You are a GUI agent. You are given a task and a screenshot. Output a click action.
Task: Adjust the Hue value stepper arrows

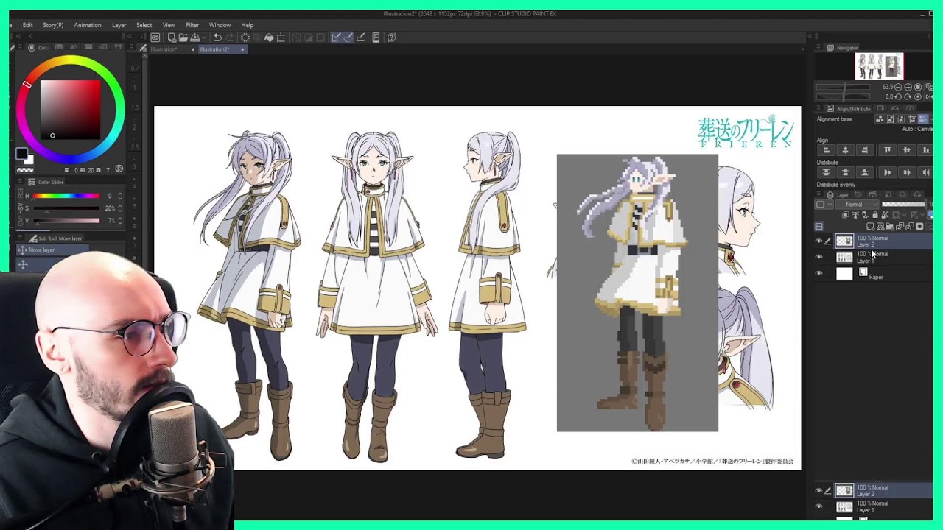coord(120,196)
